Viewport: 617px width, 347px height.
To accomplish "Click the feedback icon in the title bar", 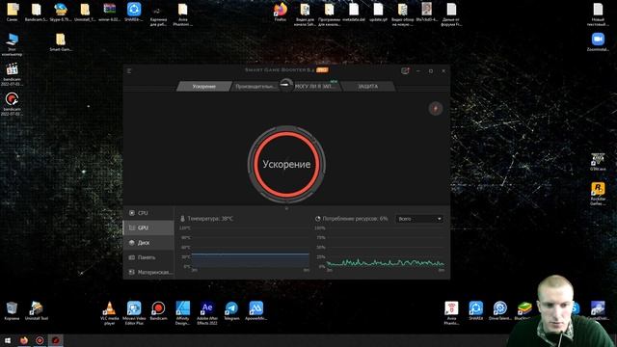I will pyautogui.click(x=405, y=70).
